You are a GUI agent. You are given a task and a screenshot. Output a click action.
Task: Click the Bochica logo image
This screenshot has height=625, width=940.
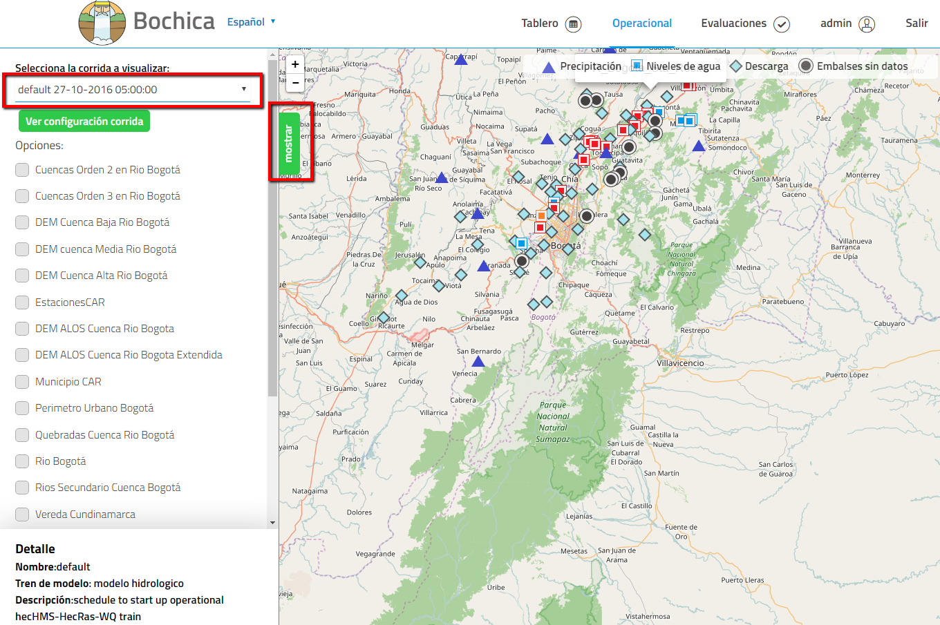102,22
